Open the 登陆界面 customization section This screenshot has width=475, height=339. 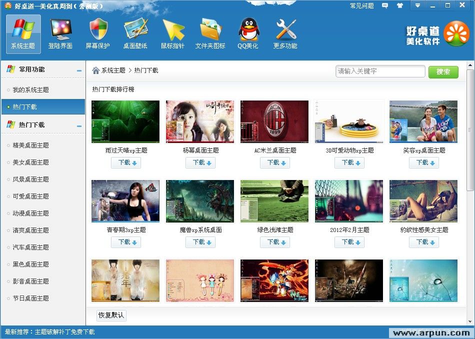[x=60, y=33]
